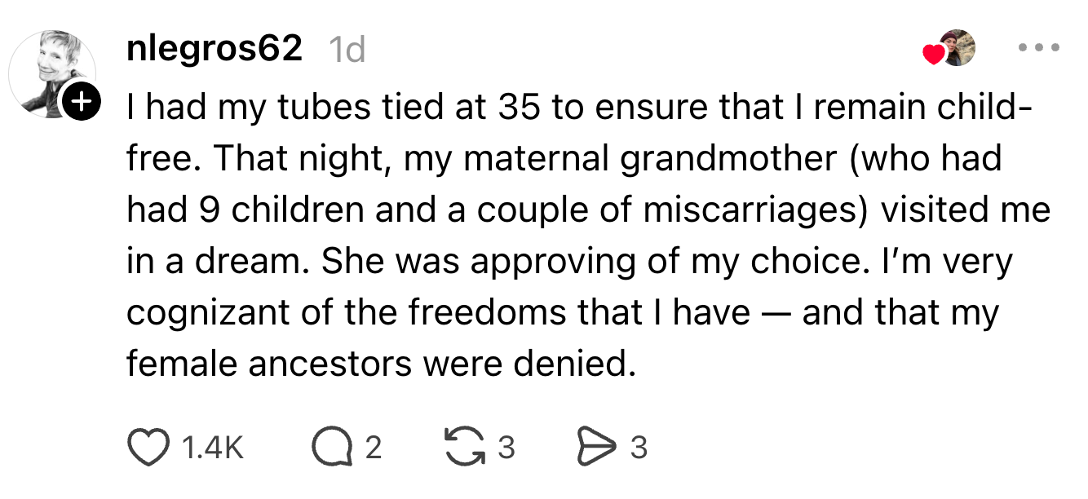Screen dimensions: 1088x499
Task: Click the red heart badge near top-right avatar
Action: 933,55
